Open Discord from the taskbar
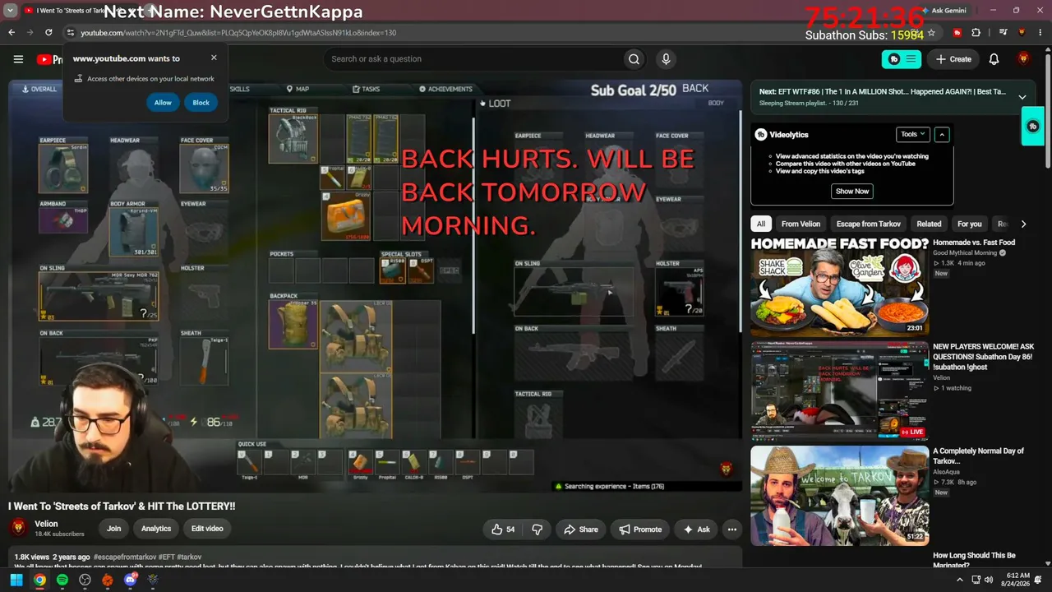1052x592 pixels. 130,580
